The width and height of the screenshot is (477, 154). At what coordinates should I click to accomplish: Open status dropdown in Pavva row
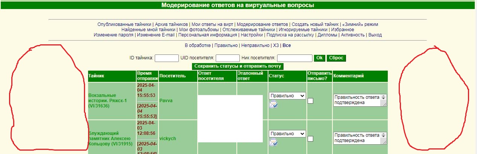click(x=287, y=96)
